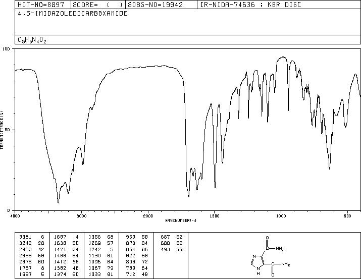
Task: Click the imidazole structure diagram
Action: (270, 256)
